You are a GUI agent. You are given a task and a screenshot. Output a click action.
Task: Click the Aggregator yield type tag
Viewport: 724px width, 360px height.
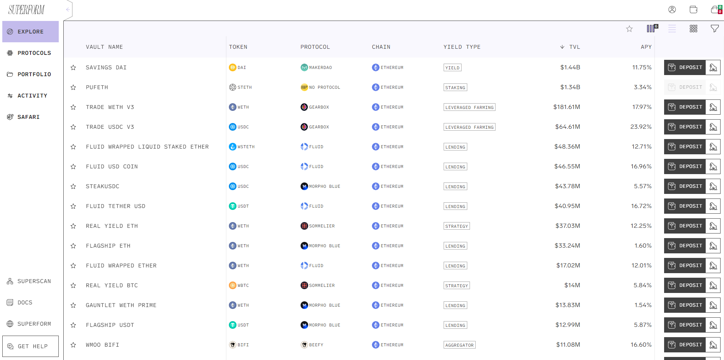pos(460,345)
